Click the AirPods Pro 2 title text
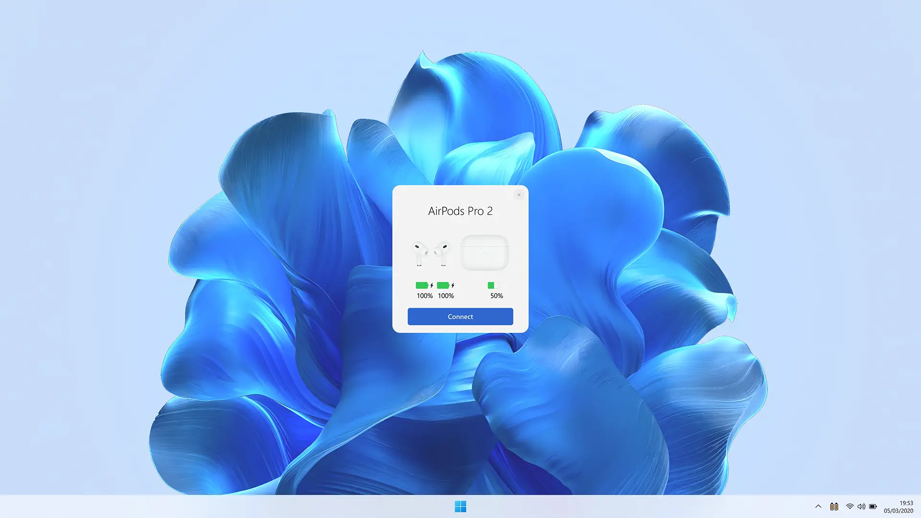921x518 pixels. (460, 211)
